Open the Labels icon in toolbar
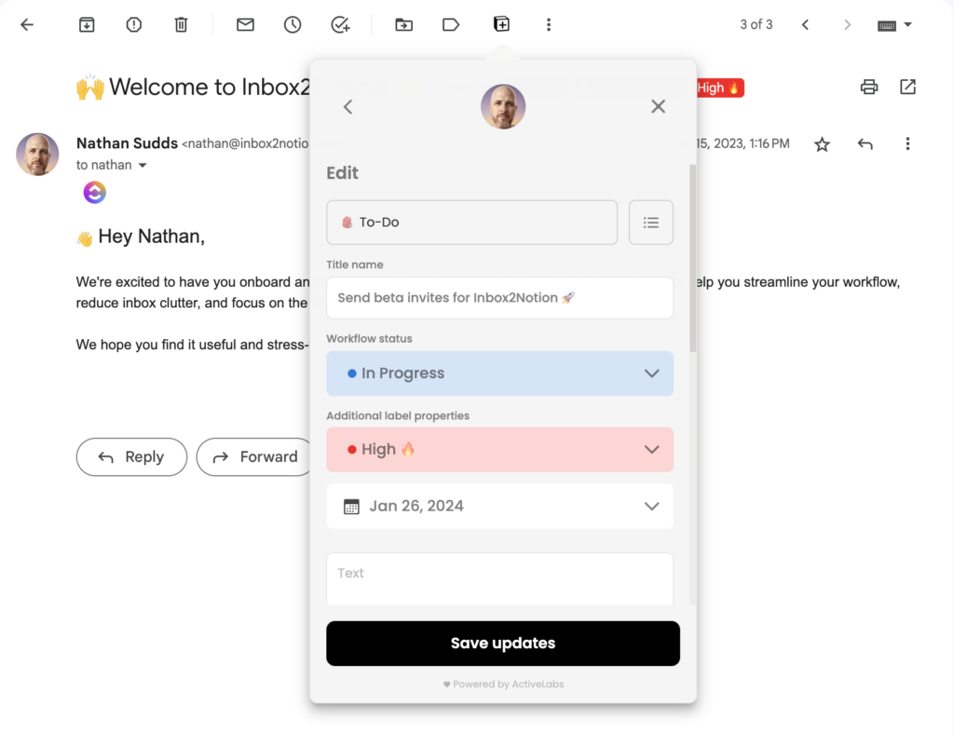The image size is (954, 733). [451, 25]
